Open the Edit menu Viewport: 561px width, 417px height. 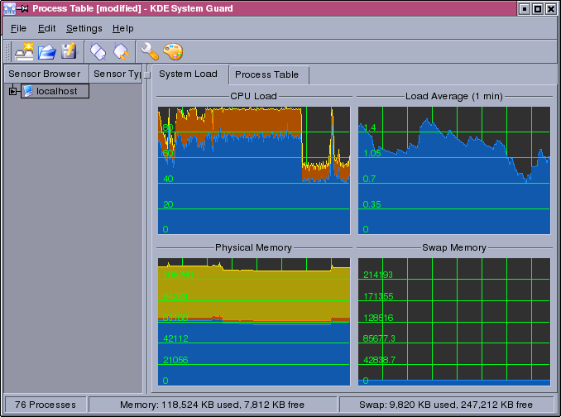46,28
